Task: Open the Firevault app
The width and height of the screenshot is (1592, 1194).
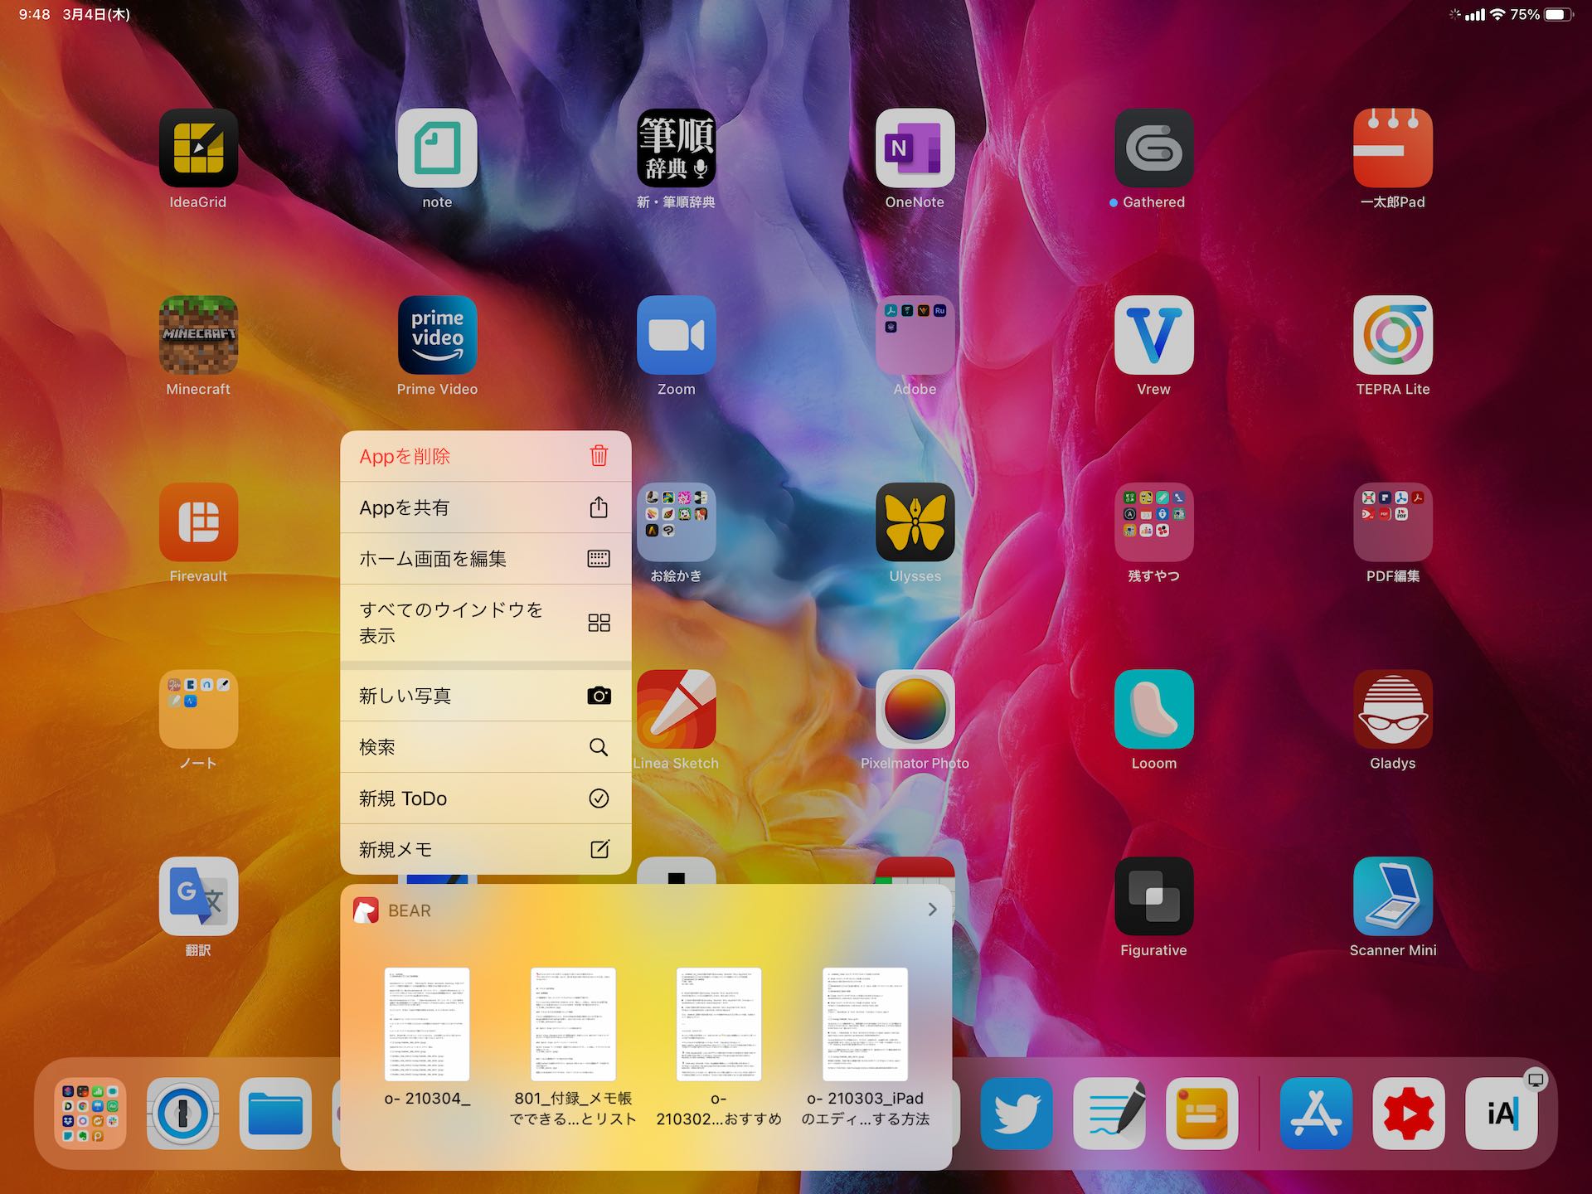Action: [198, 522]
